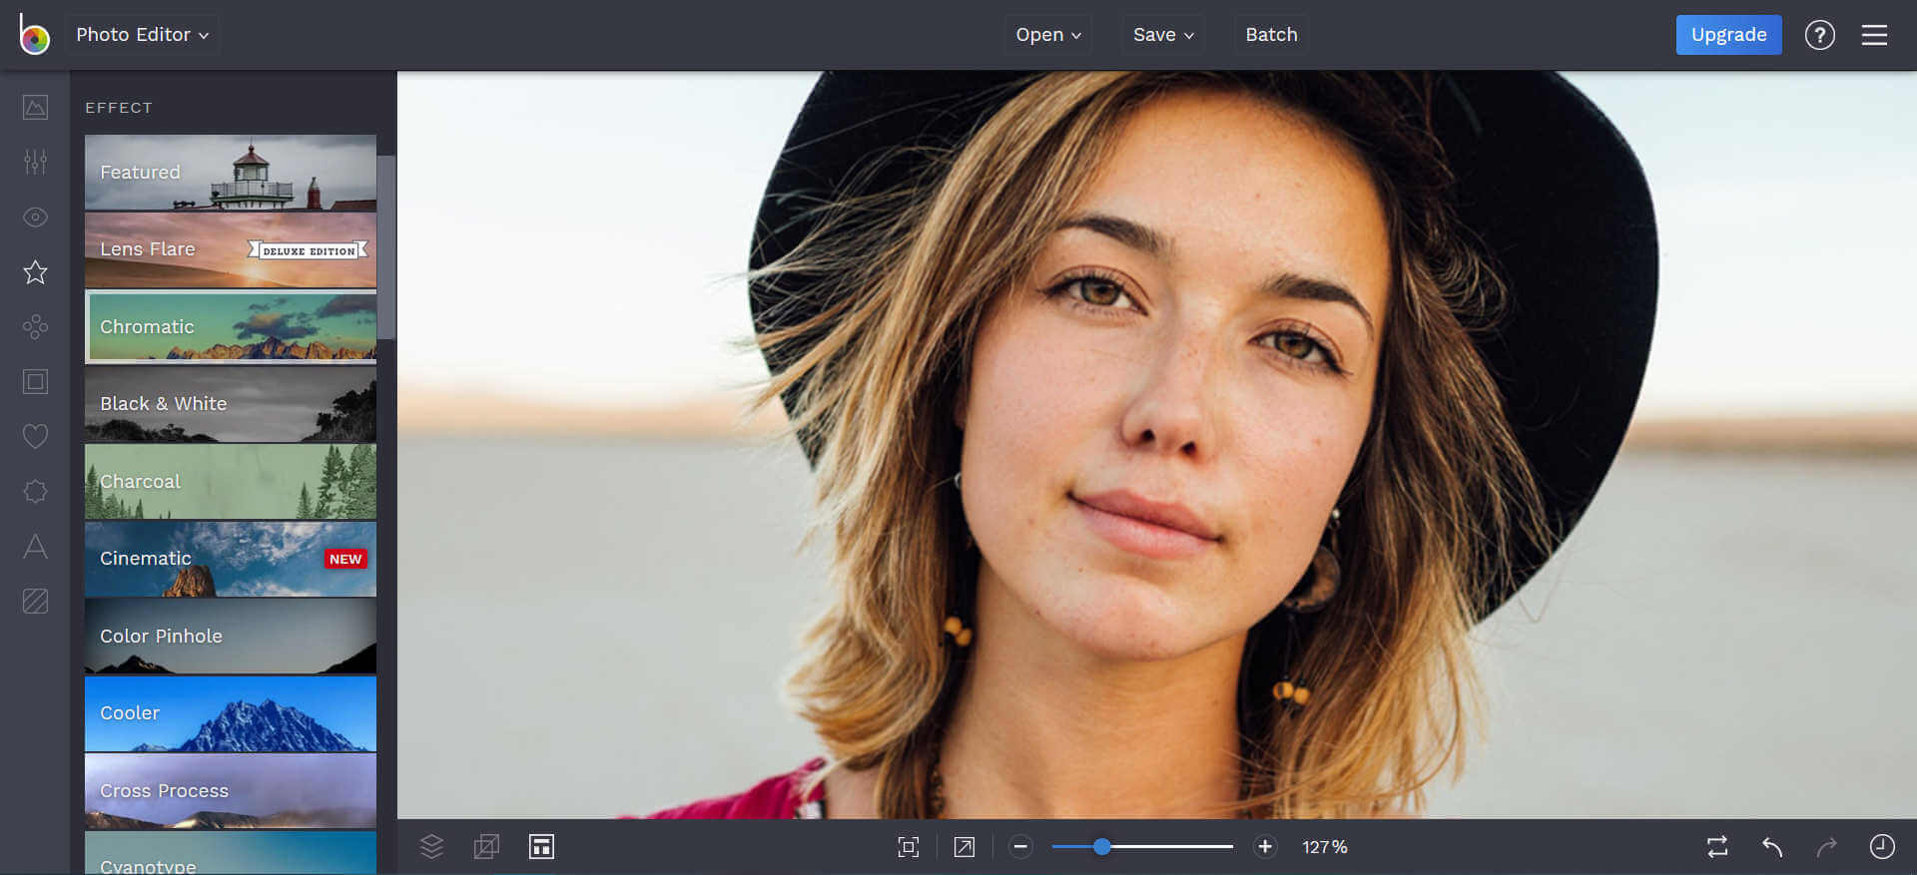The image size is (1917, 875).
Task: Open the Textures hatched icon
Action: (x=35, y=601)
